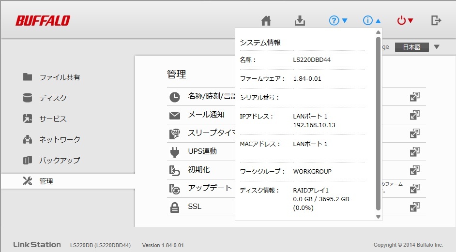Click the 初期化 reset icon
Viewport: 456px width, 252px height.
tap(175, 170)
